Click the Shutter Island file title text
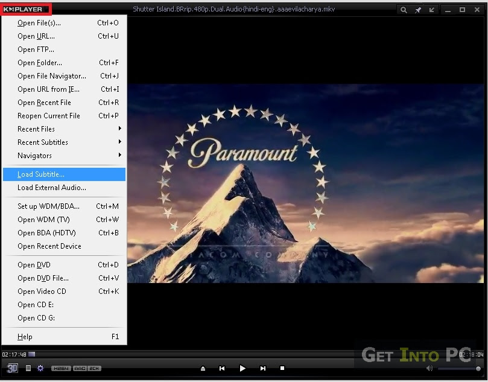This screenshot has width=488, height=382. 233,9
